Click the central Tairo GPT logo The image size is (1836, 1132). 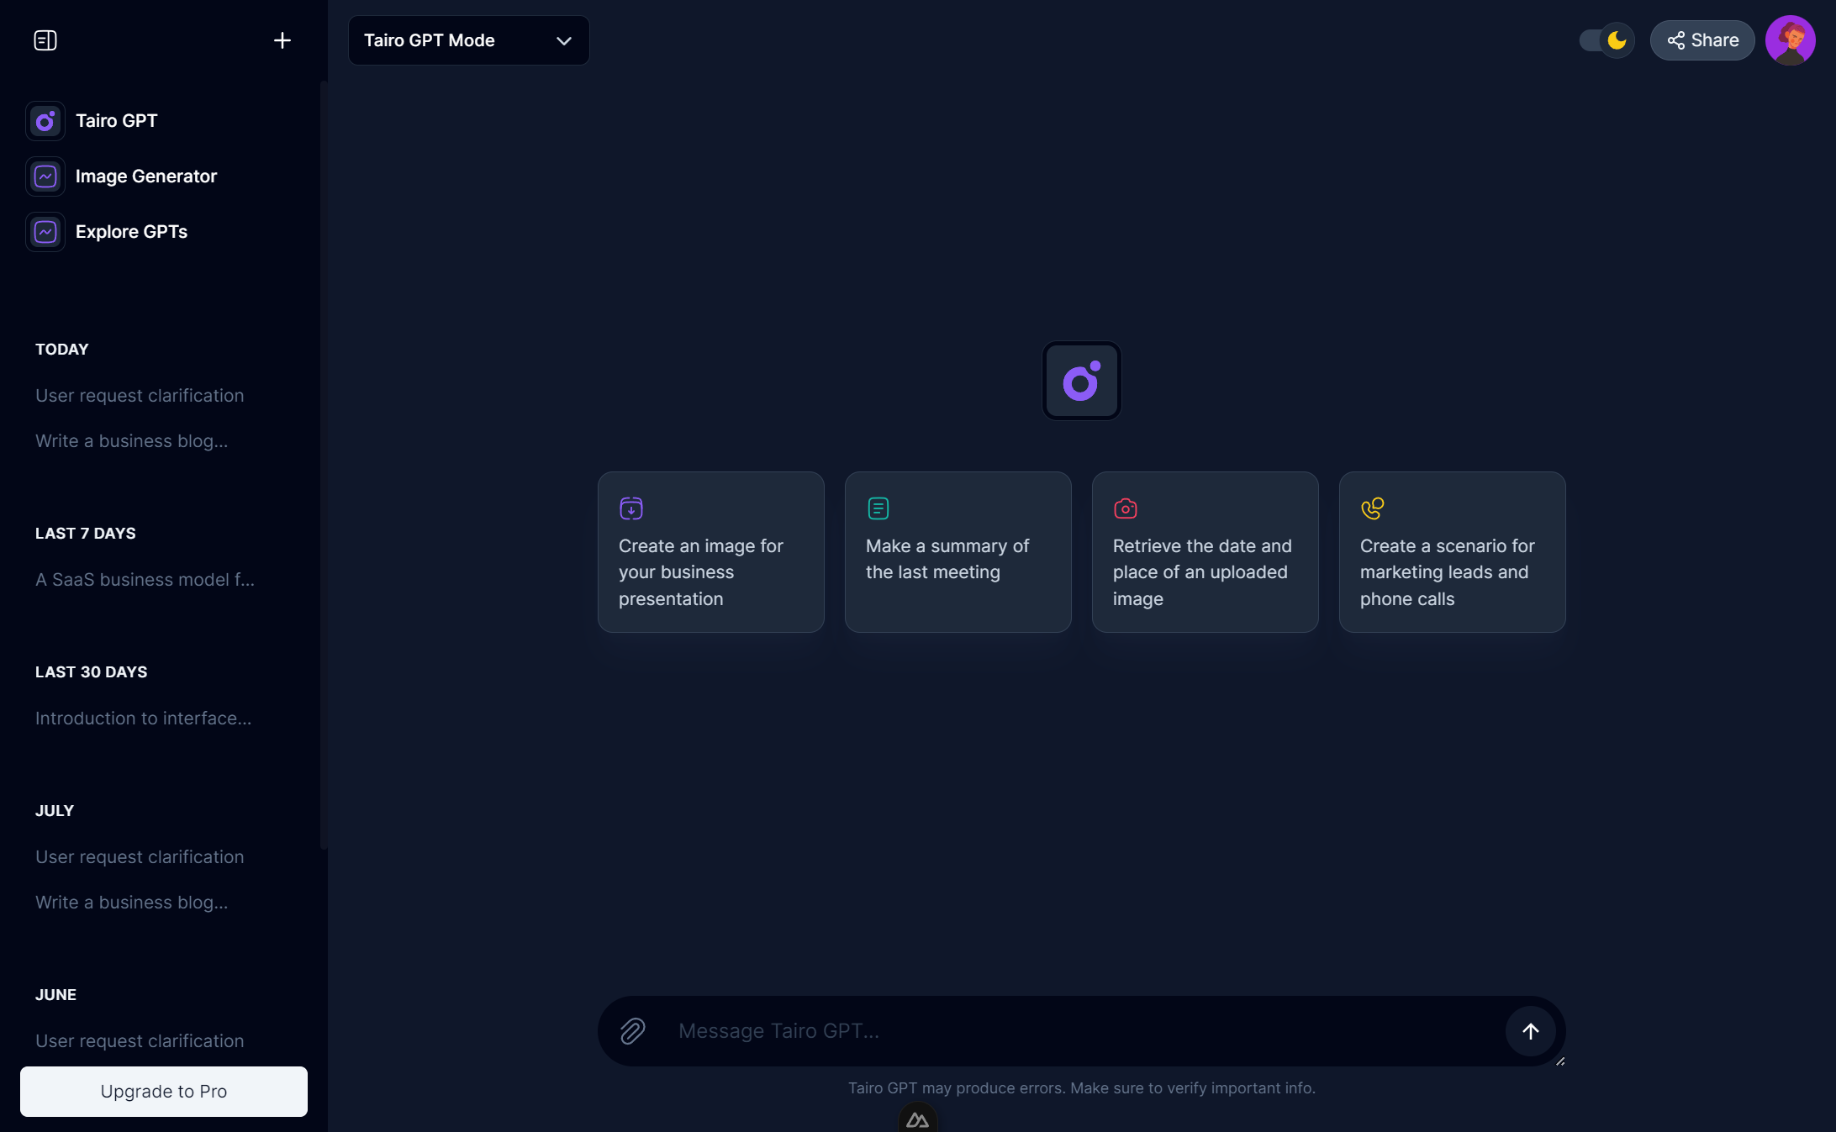(1081, 381)
